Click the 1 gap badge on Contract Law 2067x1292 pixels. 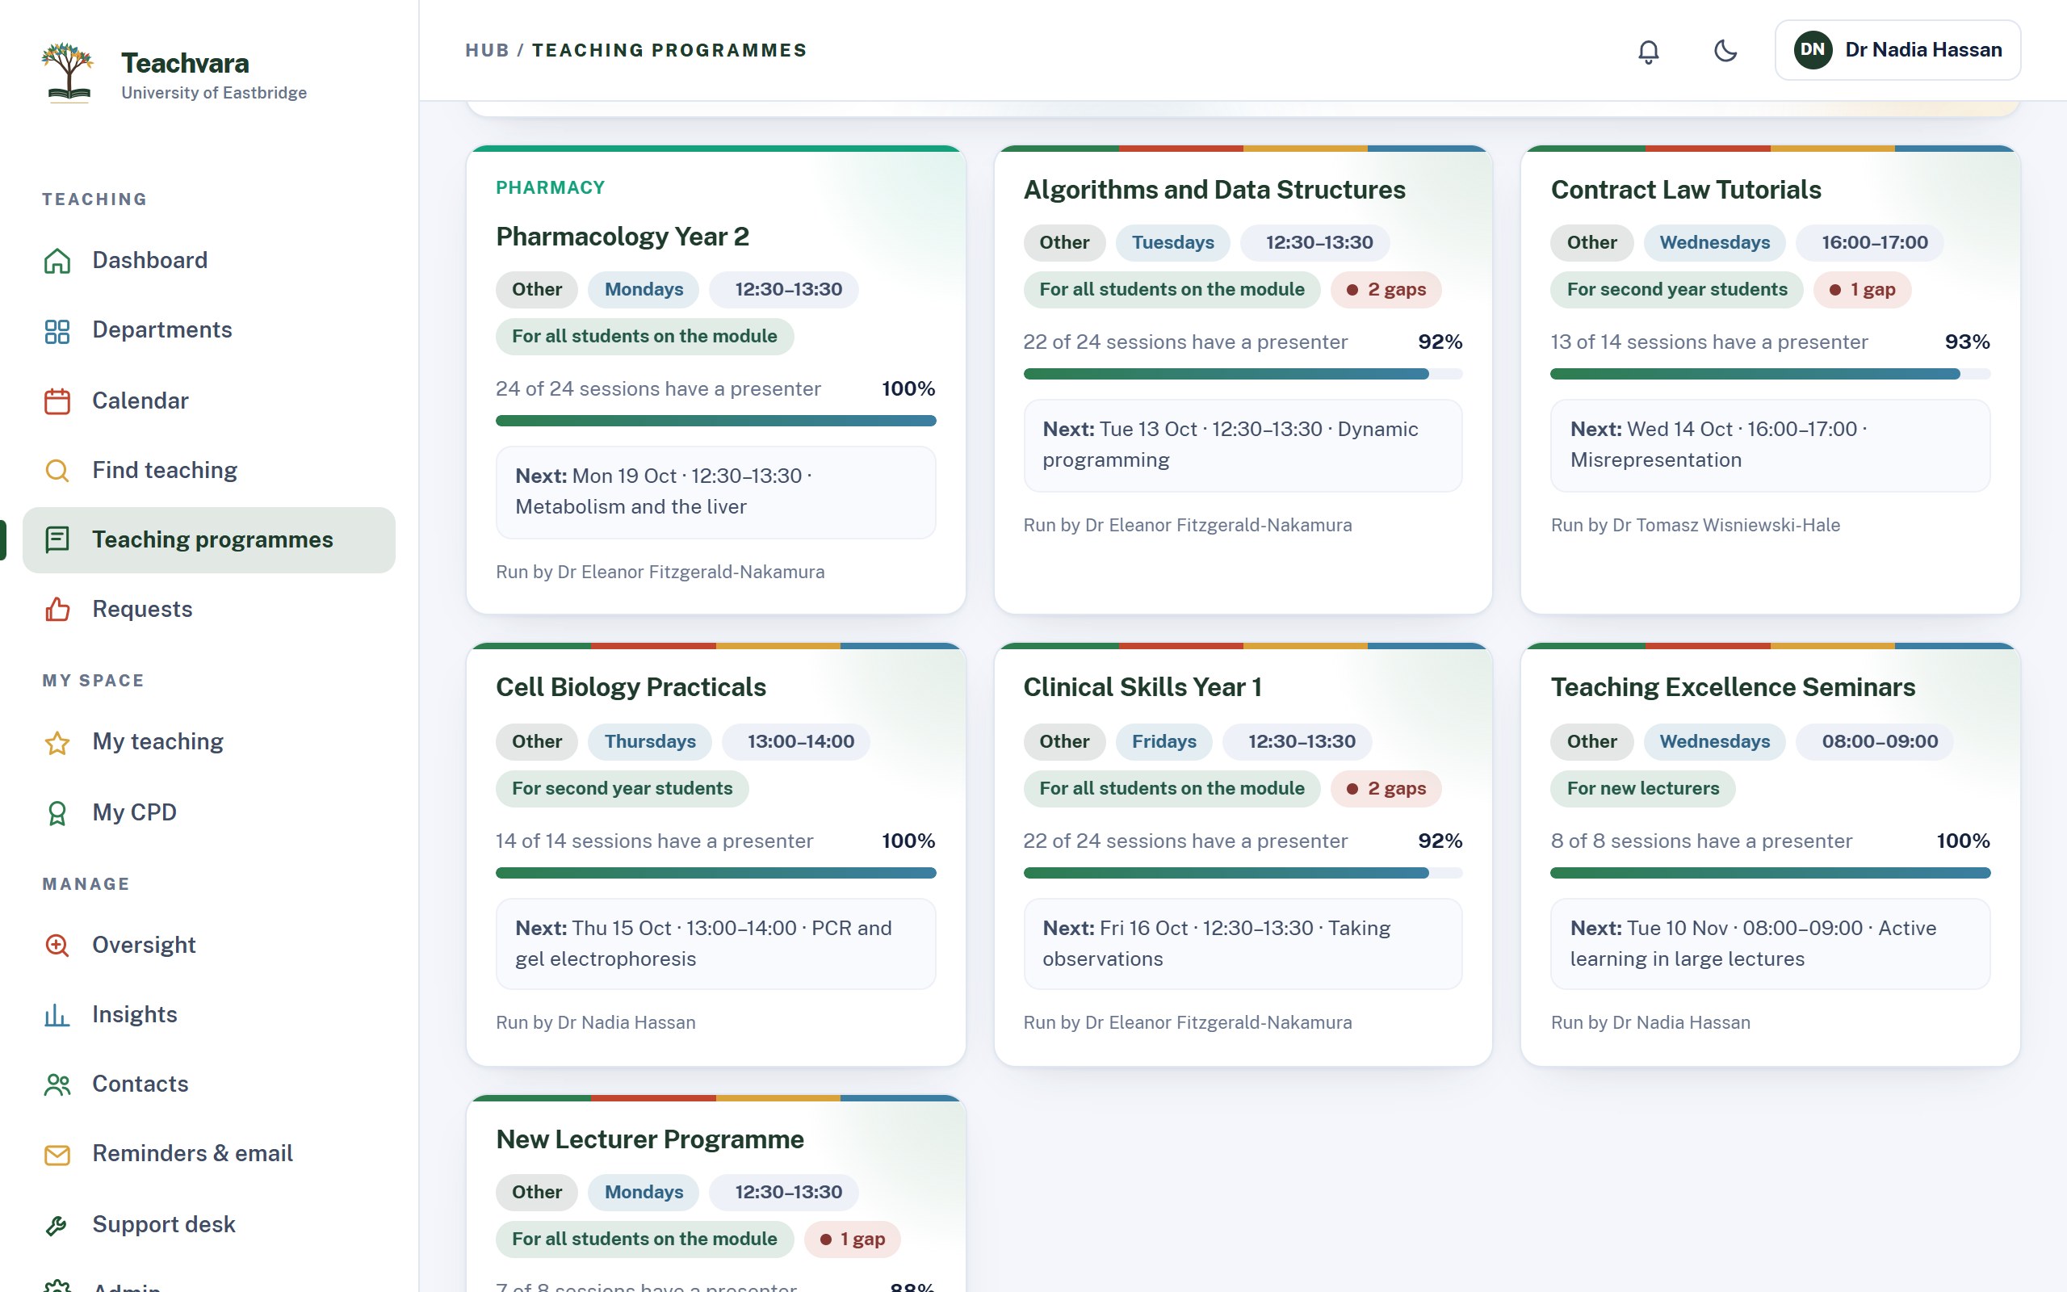tap(1862, 290)
